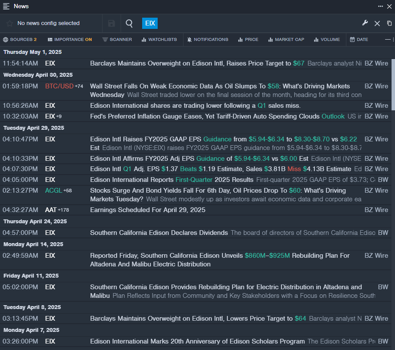
Task: Click the star icon to favorite news config
Action: tap(9, 23)
